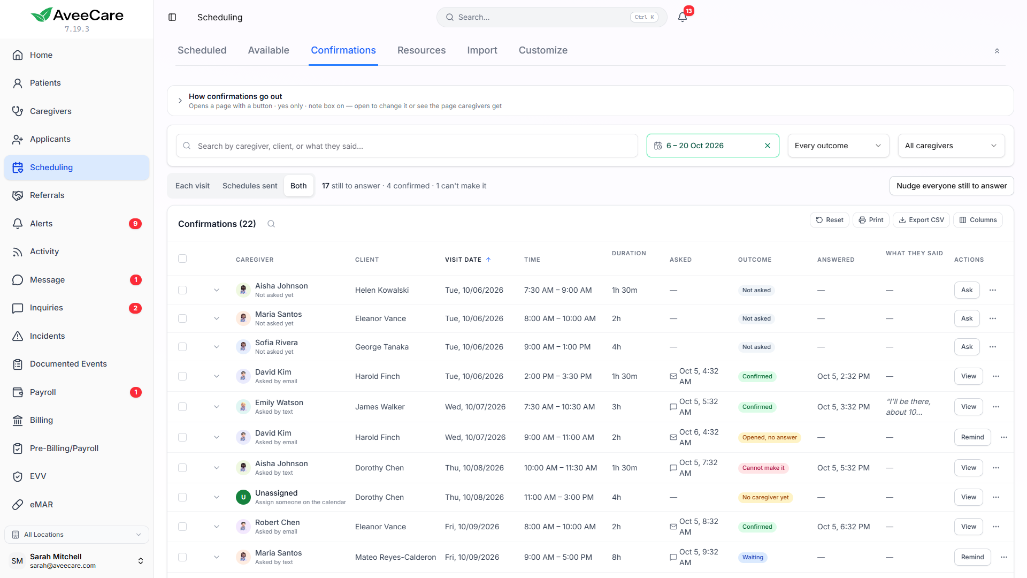Open eMAR sidebar item

click(76, 505)
